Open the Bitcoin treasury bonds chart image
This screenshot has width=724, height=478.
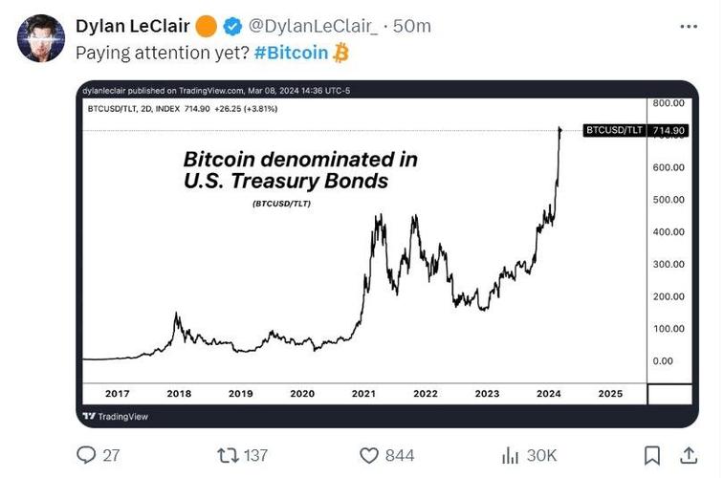coord(387,254)
